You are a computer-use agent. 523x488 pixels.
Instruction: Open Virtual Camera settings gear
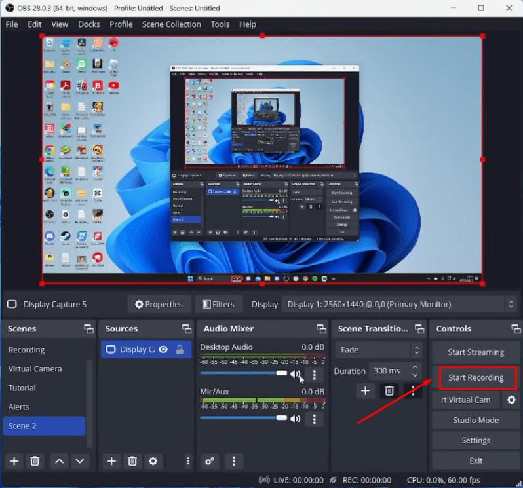click(511, 400)
